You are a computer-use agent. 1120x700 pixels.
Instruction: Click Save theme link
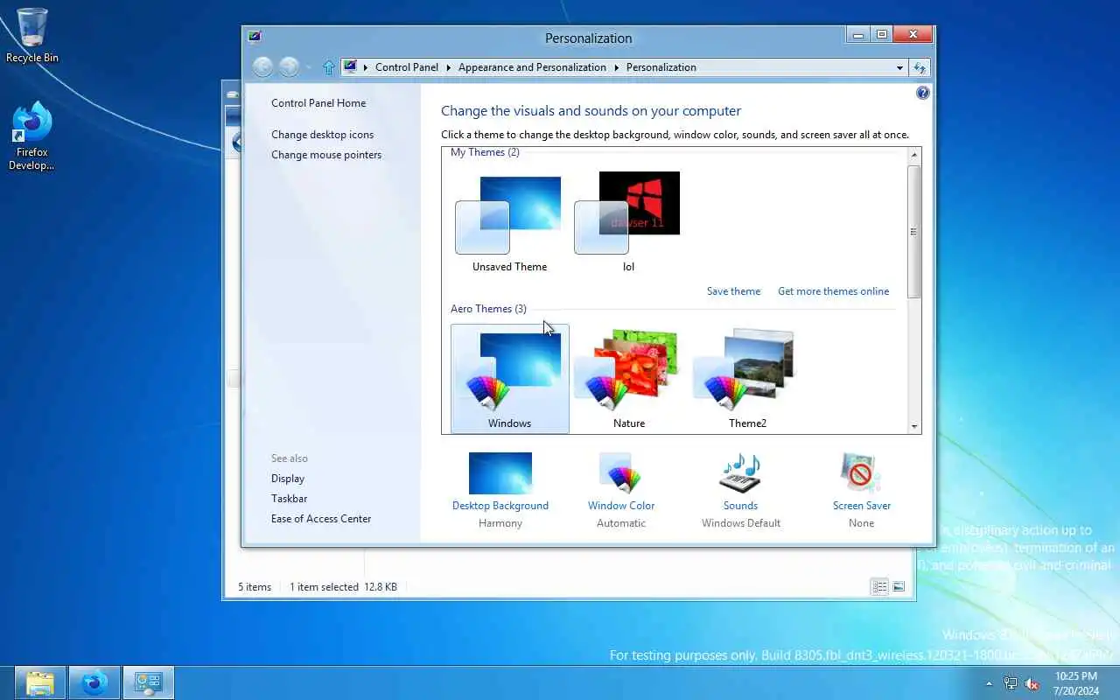point(733,290)
